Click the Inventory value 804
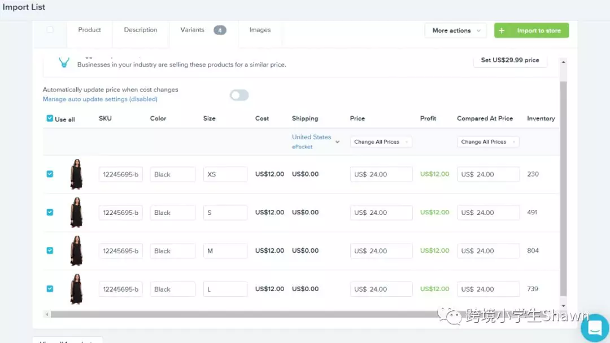The height and width of the screenshot is (343, 610). [533, 250]
